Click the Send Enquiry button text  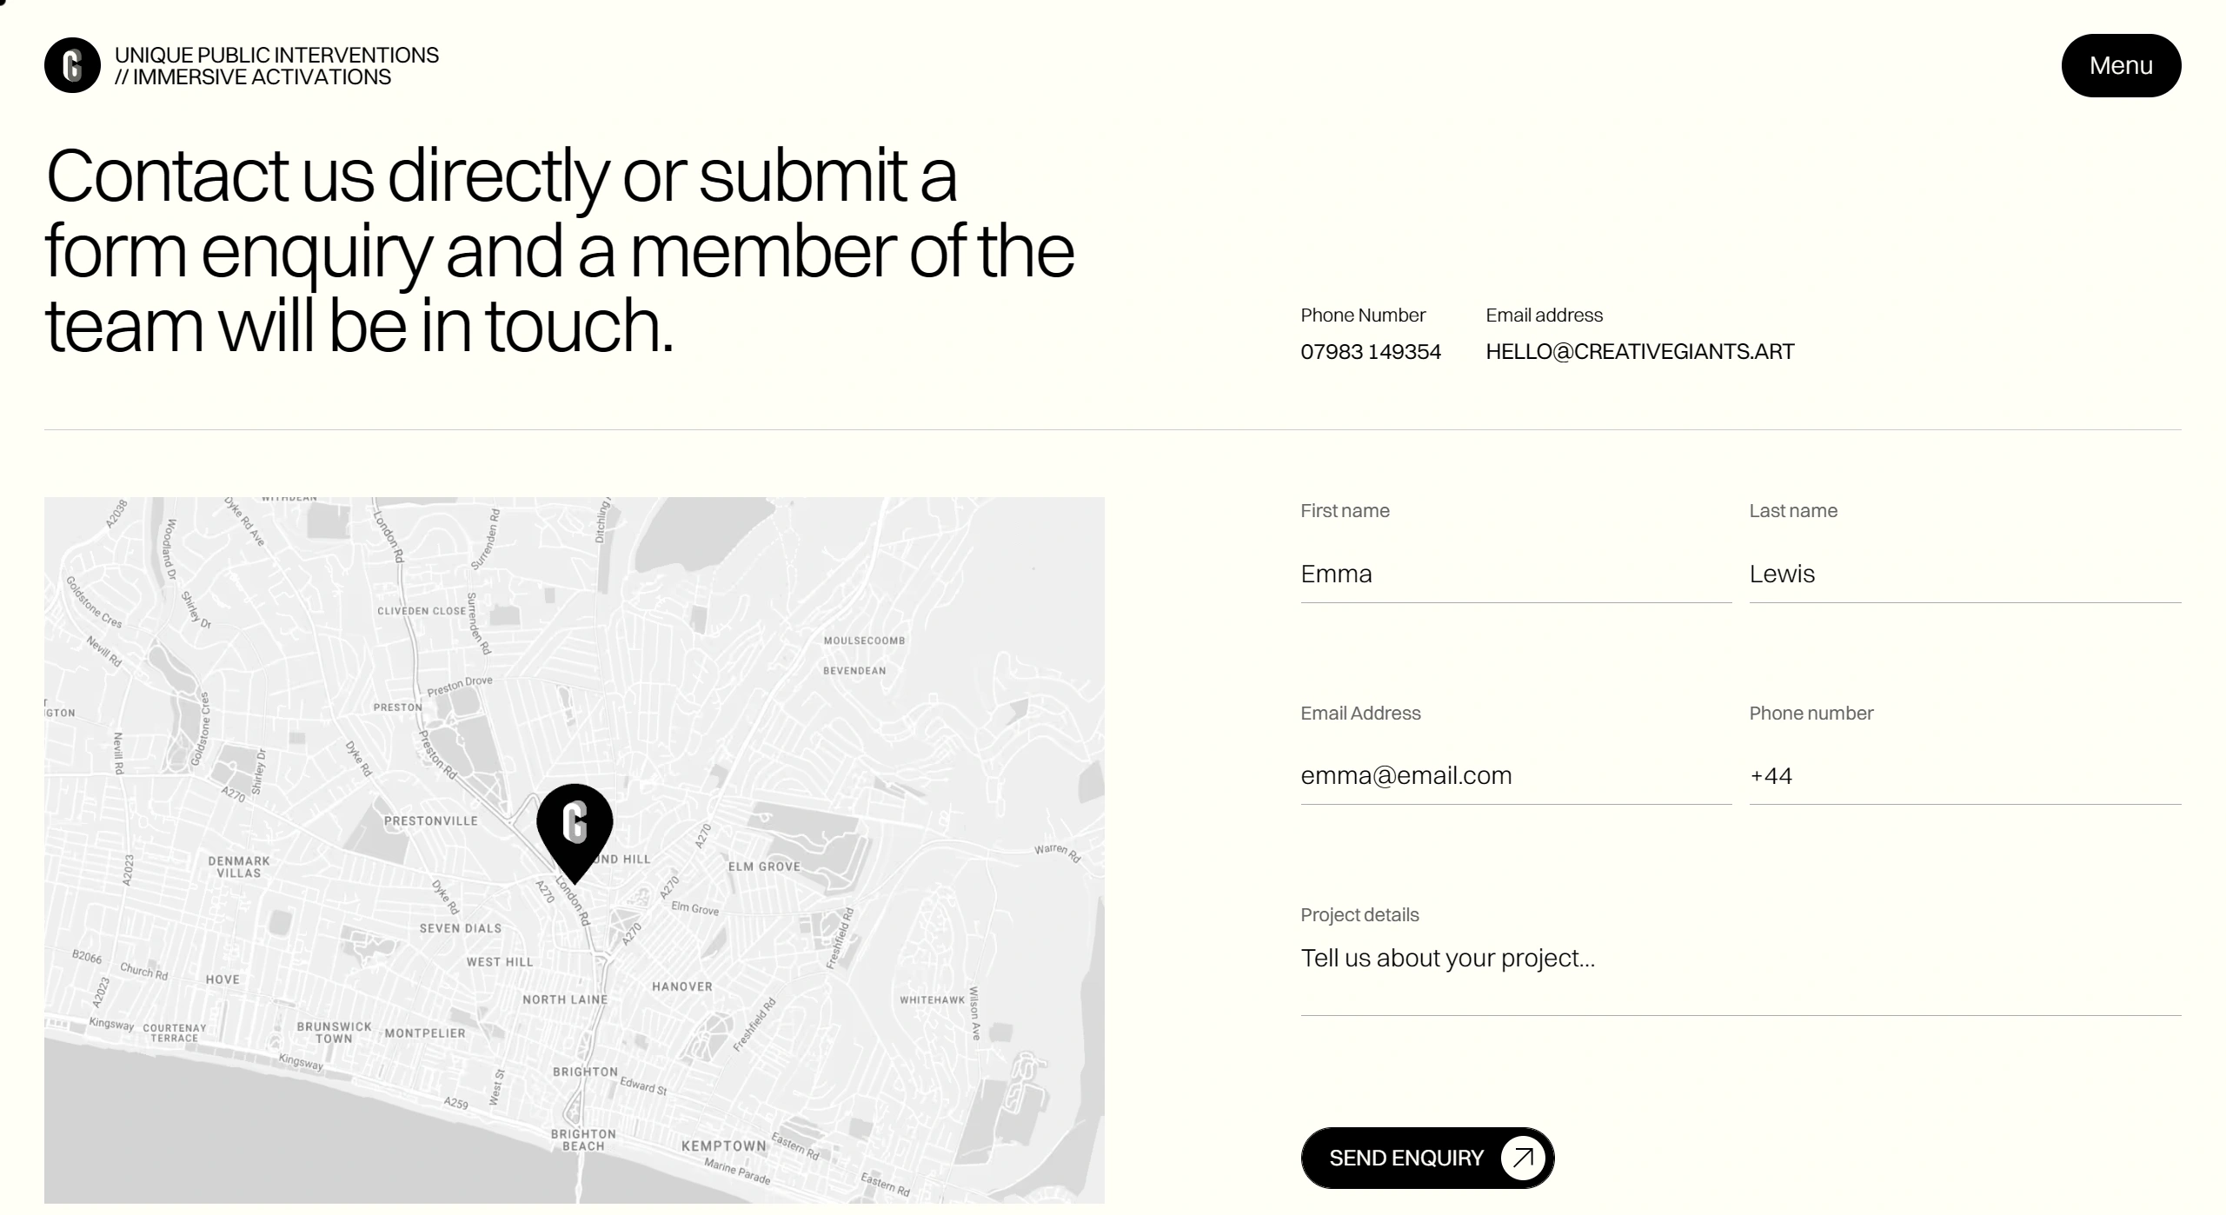(1405, 1158)
